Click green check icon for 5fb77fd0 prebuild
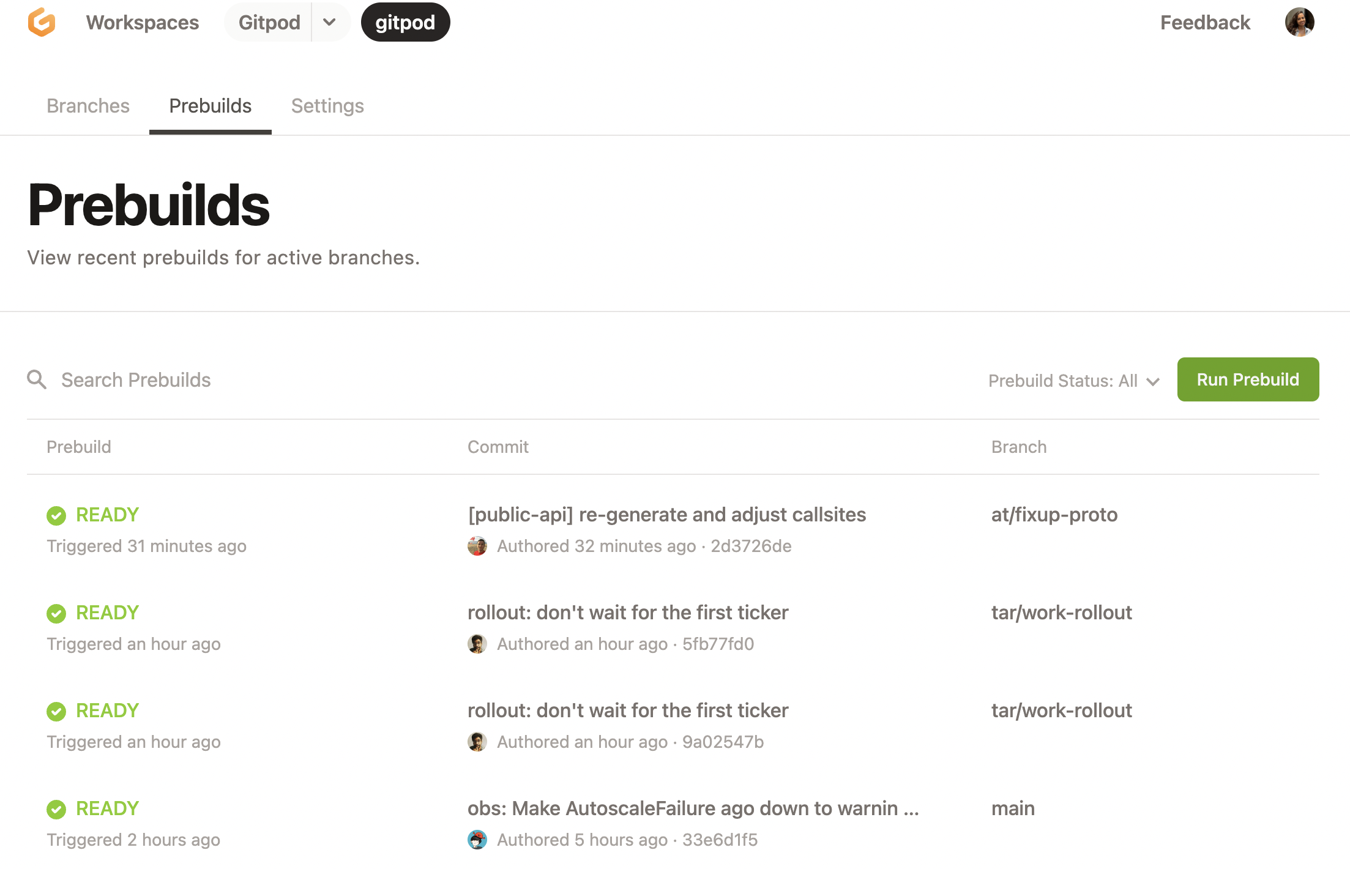The height and width of the screenshot is (869, 1350). 56,613
